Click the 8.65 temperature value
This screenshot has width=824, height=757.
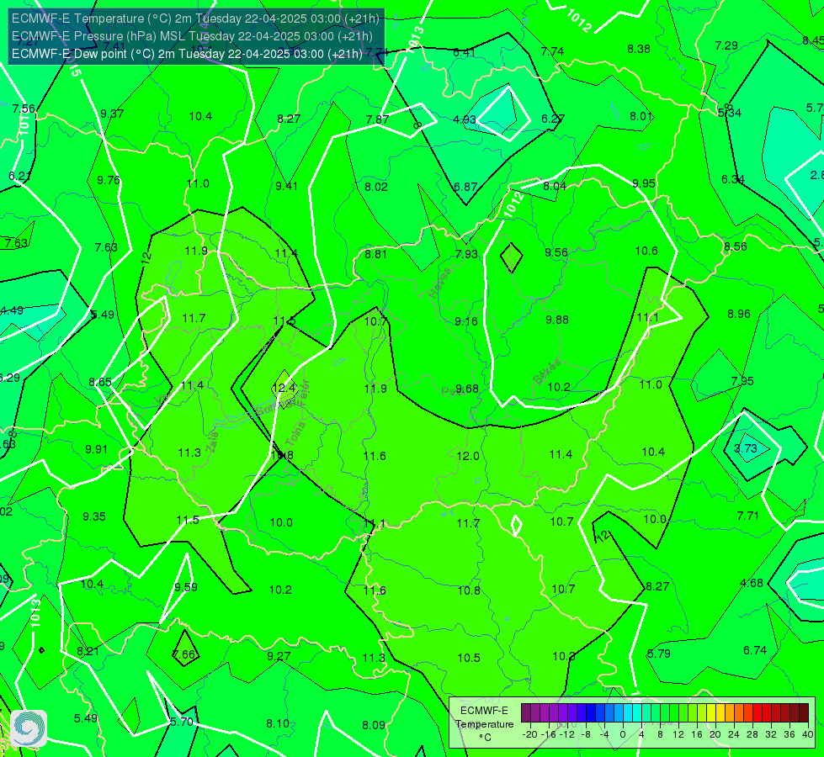[100, 383]
